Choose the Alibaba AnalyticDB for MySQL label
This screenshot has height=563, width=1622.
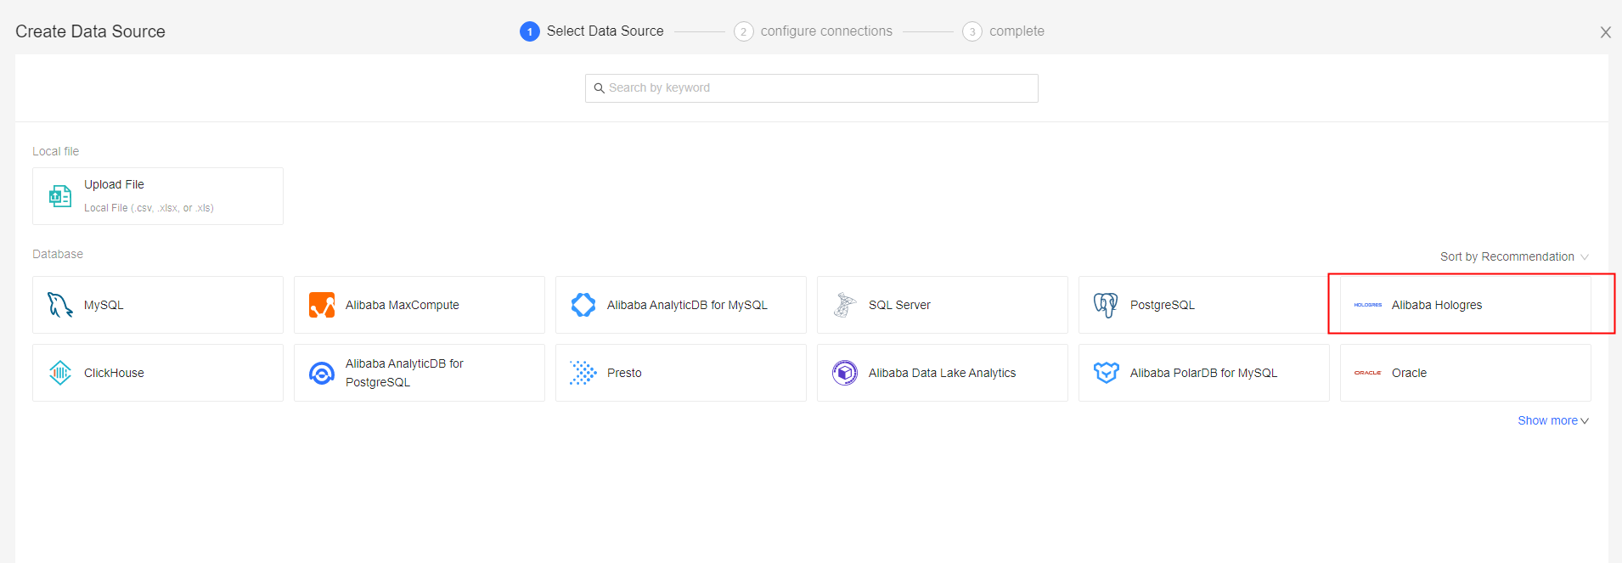point(687,305)
